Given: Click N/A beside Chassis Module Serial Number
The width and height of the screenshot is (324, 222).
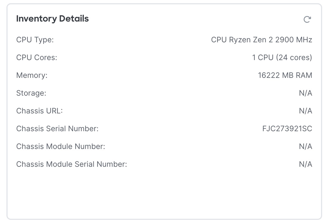Looking at the screenshot, I should 305,164.
